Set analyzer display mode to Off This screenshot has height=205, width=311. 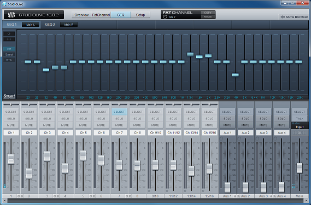(x=9, y=49)
